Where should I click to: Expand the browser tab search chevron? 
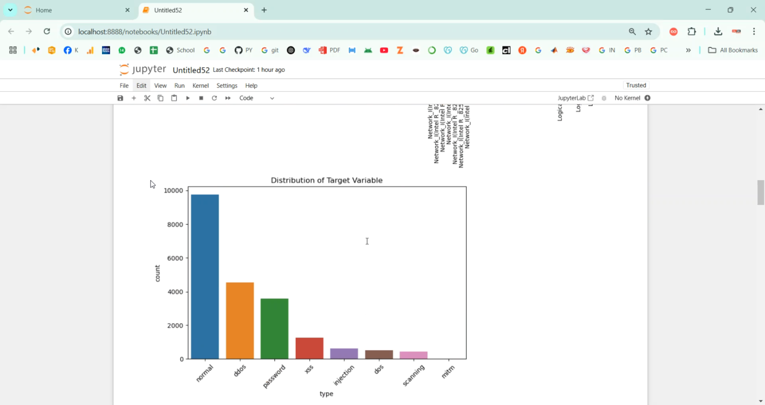click(10, 10)
